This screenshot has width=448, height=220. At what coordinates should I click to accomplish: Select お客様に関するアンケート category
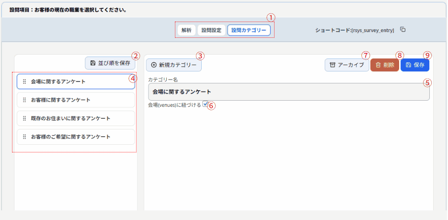click(77, 100)
